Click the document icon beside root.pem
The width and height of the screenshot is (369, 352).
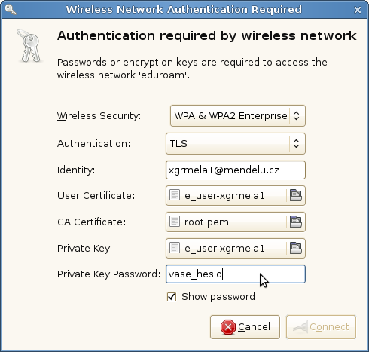point(175,222)
